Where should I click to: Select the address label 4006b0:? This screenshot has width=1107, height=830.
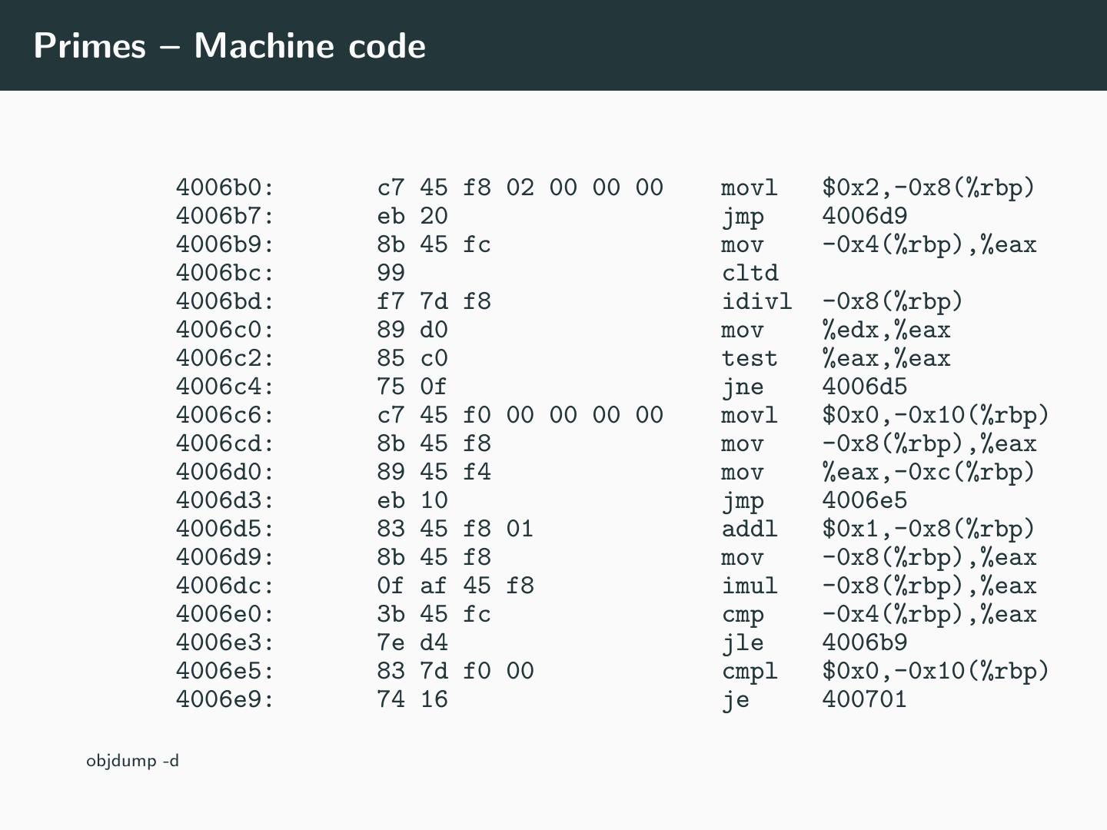pos(225,188)
